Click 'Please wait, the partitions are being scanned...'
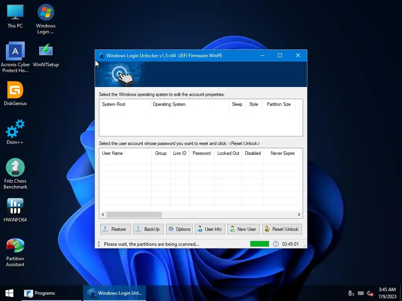Screen dimensions: 402x301 pos(152,244)
